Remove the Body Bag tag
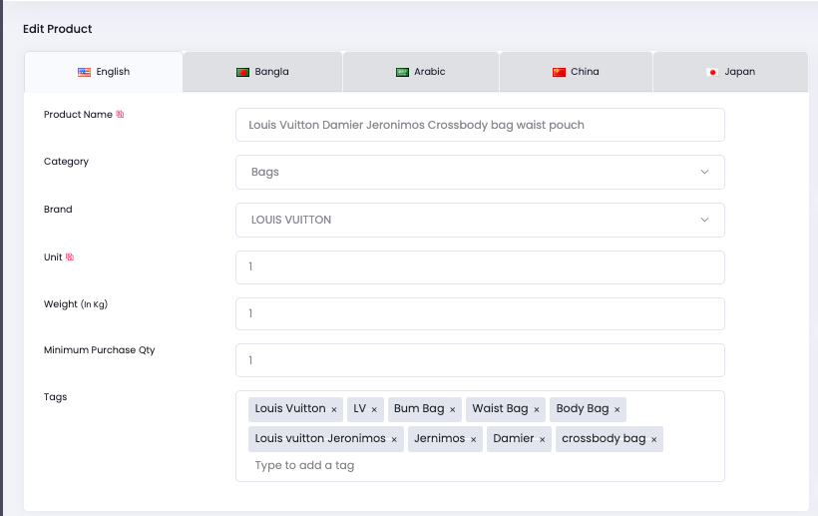This screenshot has height=516, width=818. [x=617, y=409]
